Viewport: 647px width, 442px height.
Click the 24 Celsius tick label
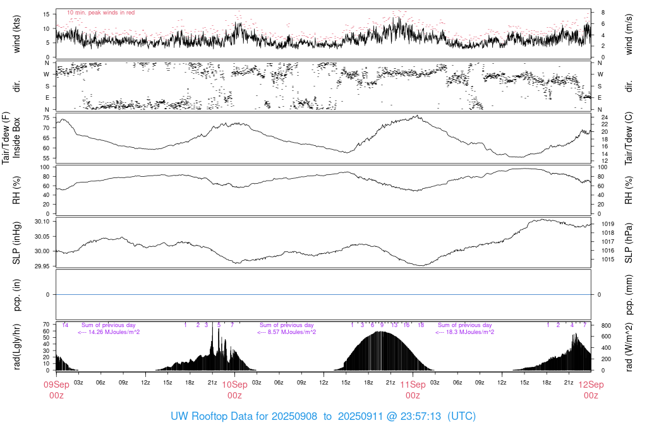(x=605, y=117)
